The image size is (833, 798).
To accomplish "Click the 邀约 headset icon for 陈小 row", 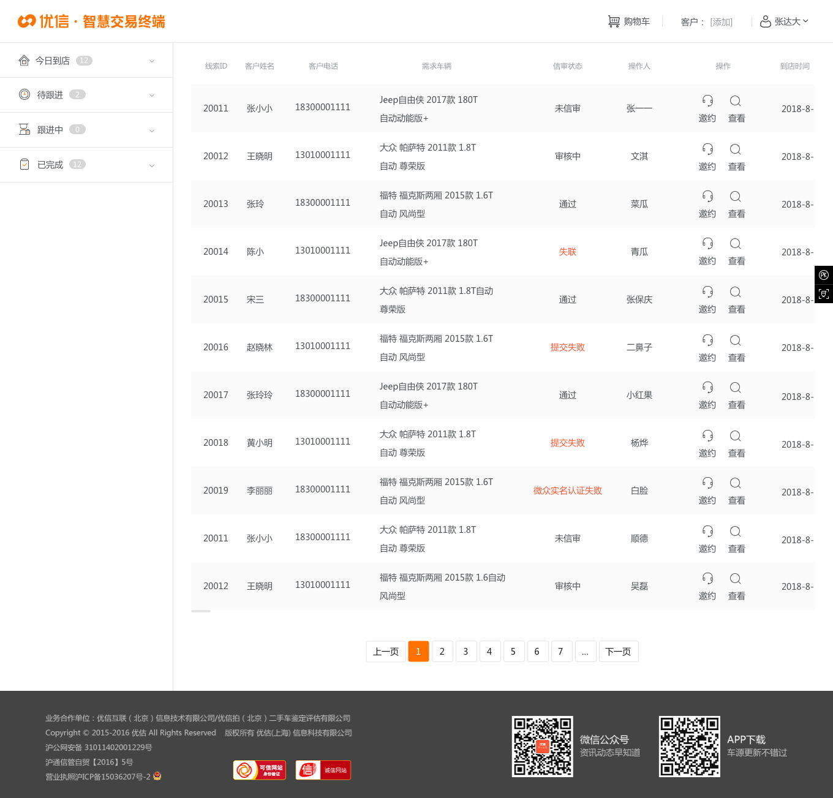I will 707,244.
